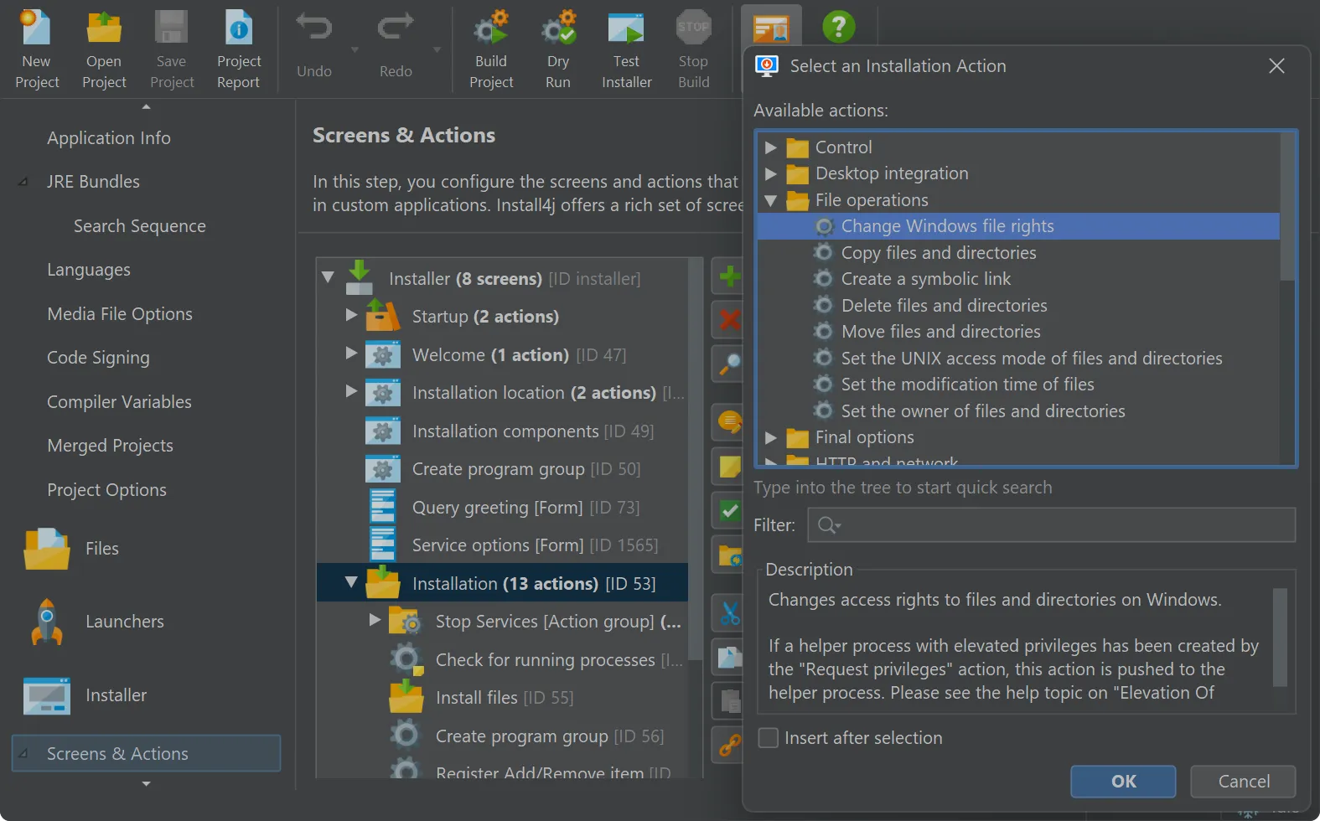Enable Insert after selection checkbox

(769, 738)
